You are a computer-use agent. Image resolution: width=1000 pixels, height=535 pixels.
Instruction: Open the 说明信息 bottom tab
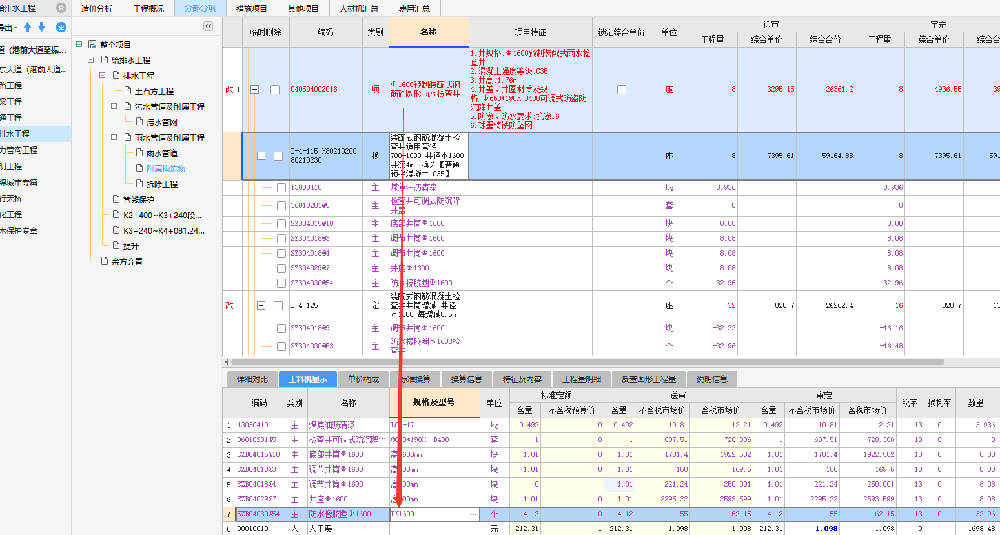[x=712, y=379]
